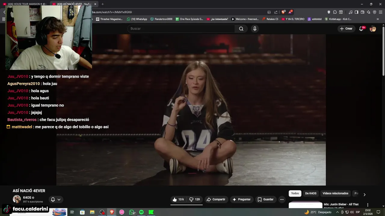This screenshot has height=216, width=385.
Task: Open Mix: Justin Bieber - All That Matters
Action: point(341,205)
